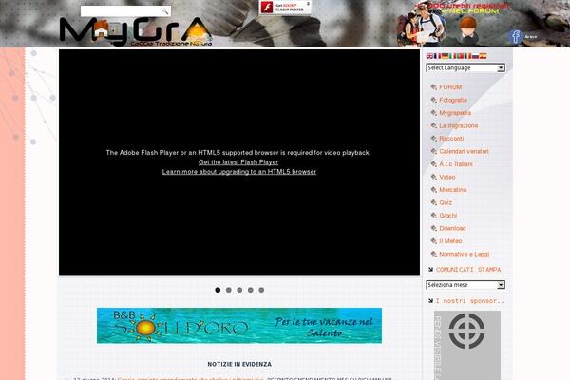Viewport: 570px width, 380px height.
Task: Open the B&B Soli D'Oro banner
Action: tap(239, 326)
